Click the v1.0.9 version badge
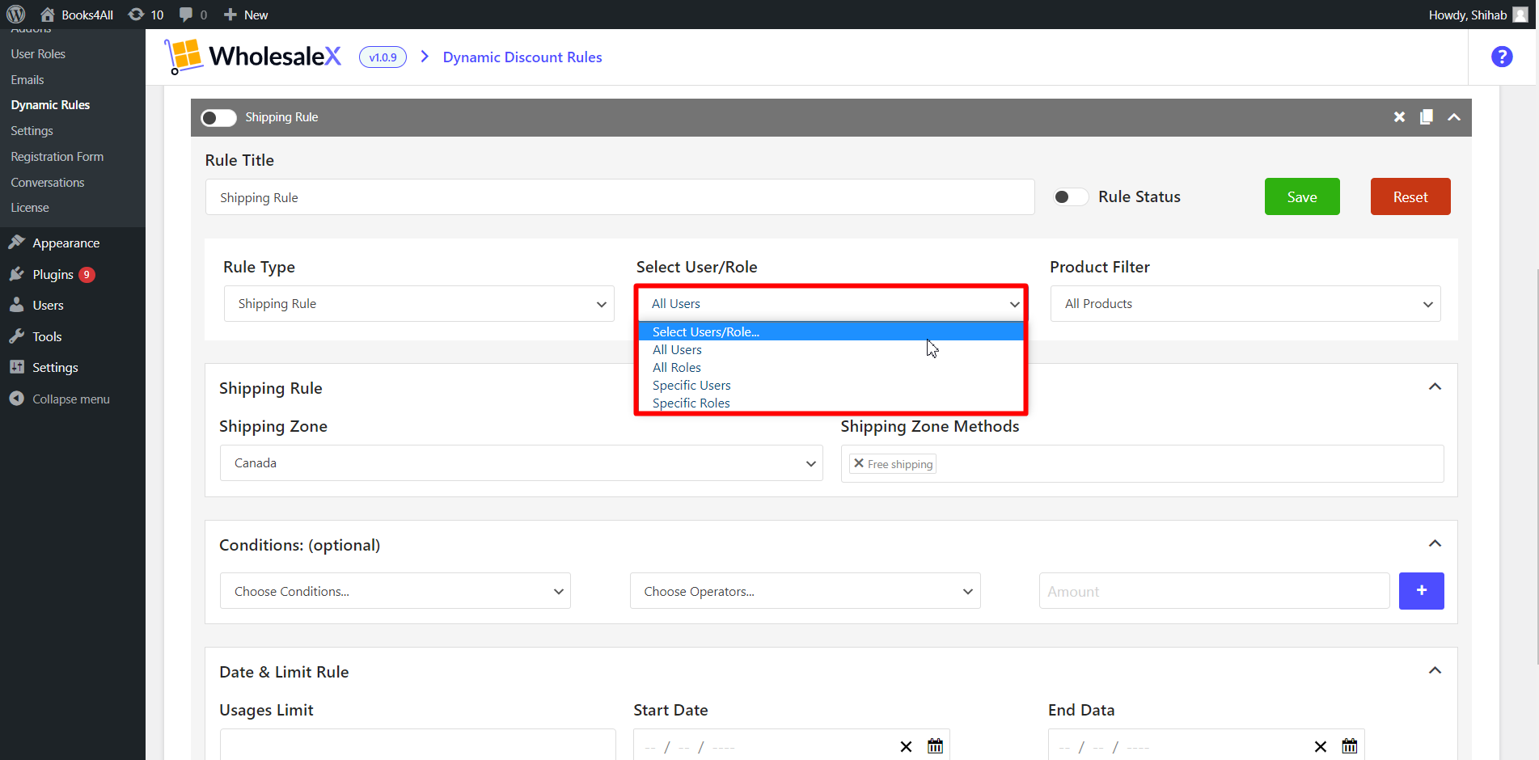Viewport: 1539px width, 760px height. pos(383,57)
